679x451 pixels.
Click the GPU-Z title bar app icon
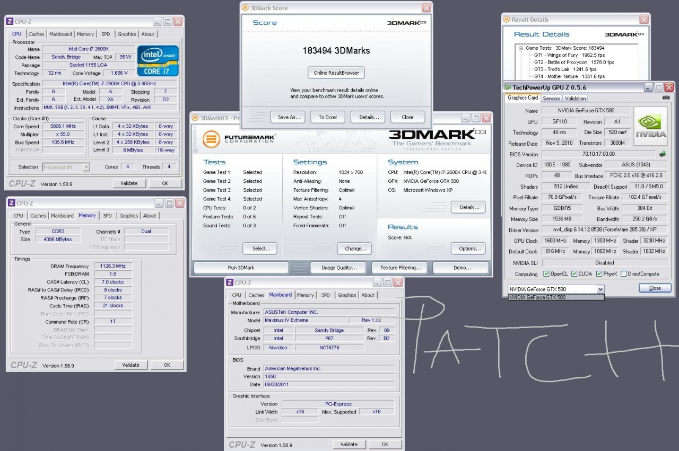coord(508,87)
